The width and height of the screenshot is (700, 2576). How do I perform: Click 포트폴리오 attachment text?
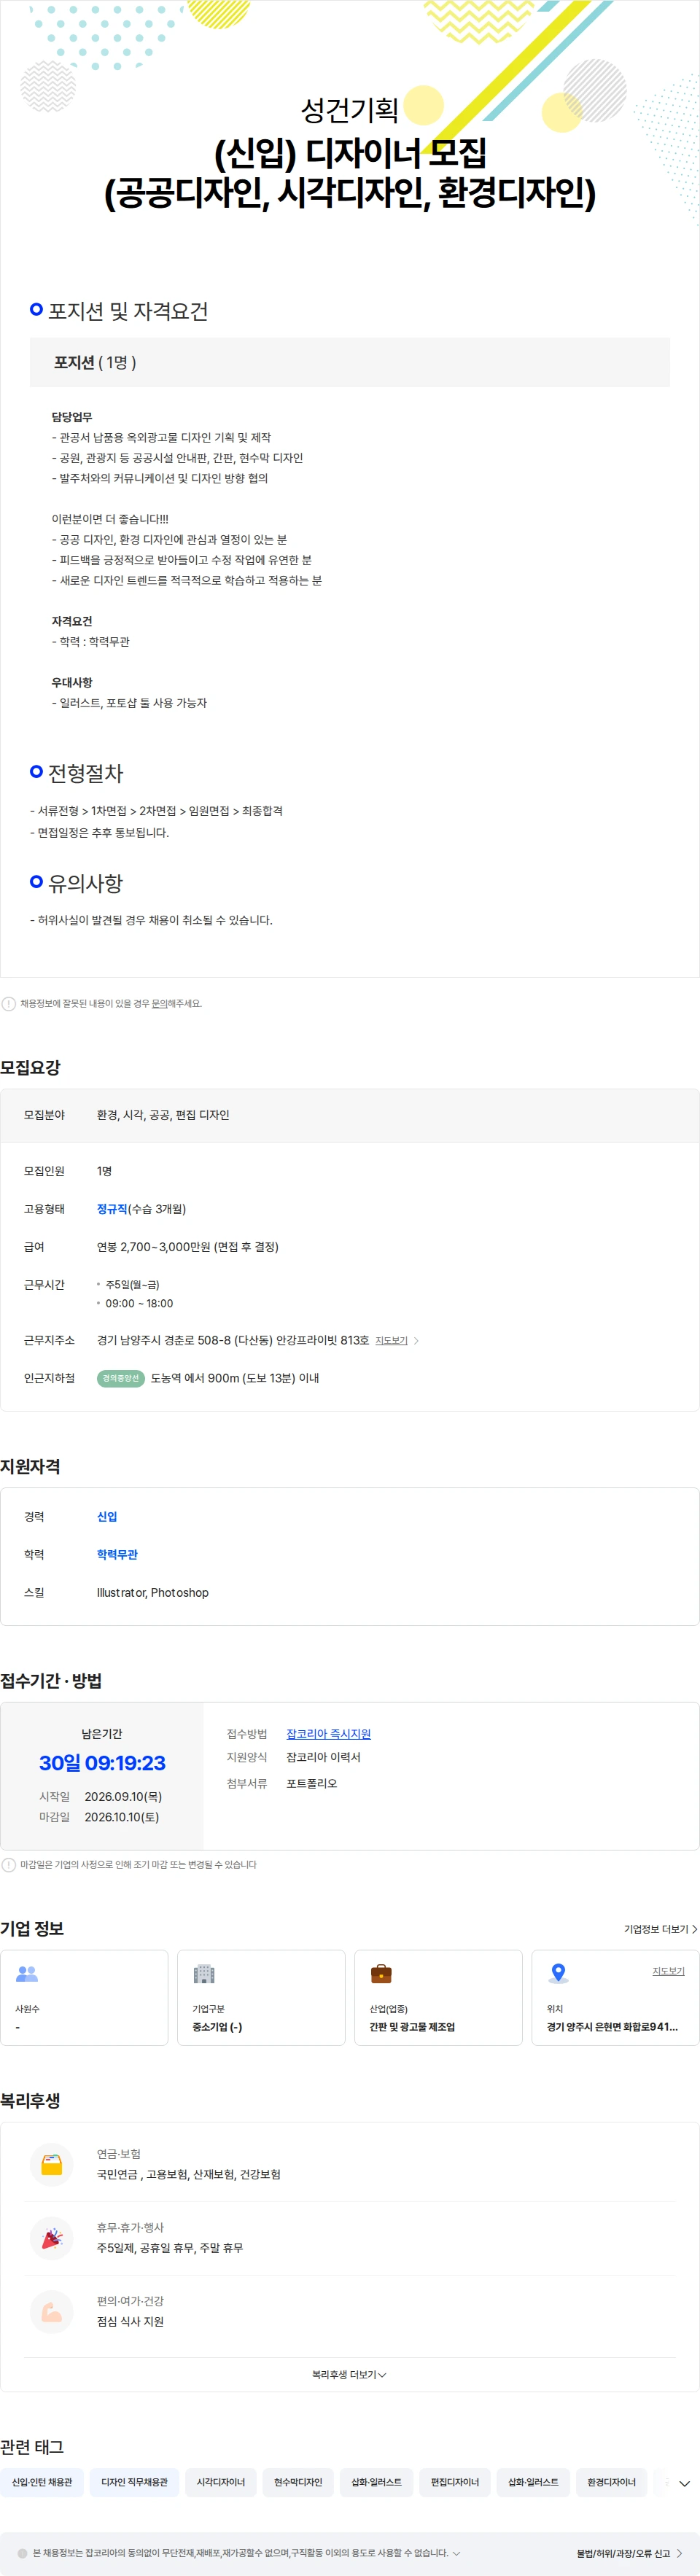pos(312,1783)
